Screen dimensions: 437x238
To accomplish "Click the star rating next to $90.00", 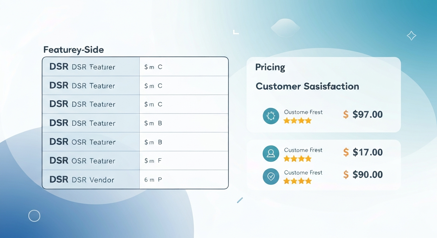I will (297, 181).
